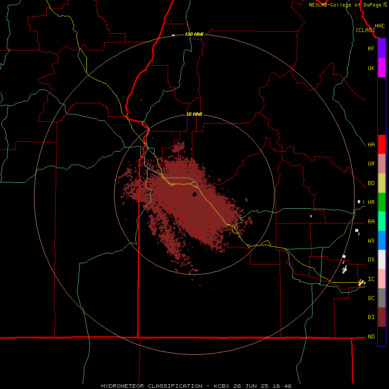Click the BI legend label text
Viewport: 389px width, 389px height.
click(x=371, y=317)
